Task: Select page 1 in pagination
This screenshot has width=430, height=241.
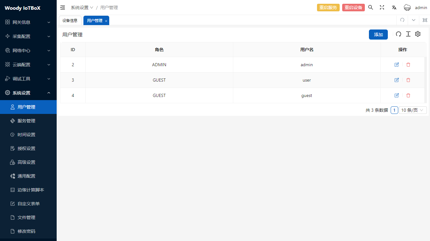Action: coord(394,110)
